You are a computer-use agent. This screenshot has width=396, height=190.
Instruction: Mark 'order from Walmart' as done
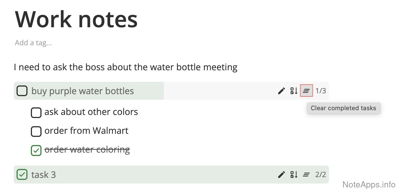click(36, 131)
